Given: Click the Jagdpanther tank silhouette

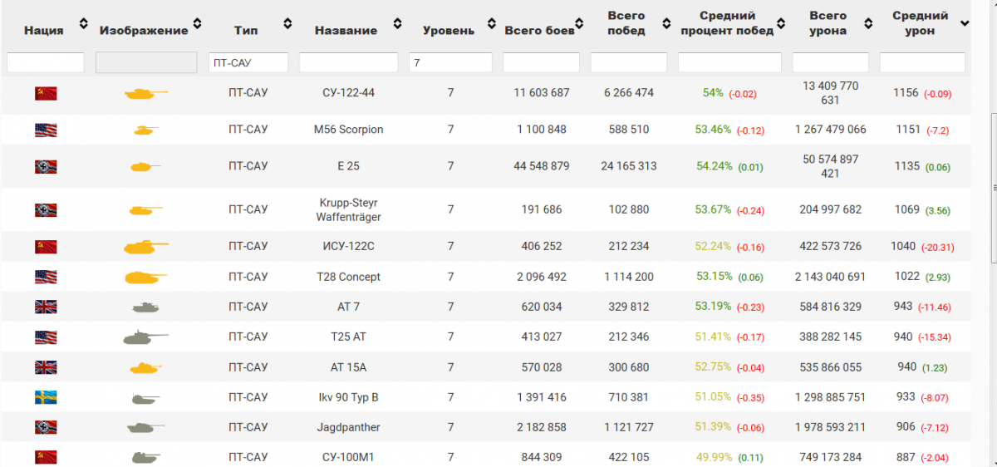Looking at the screenshot, I should click(x=145, y=427).
